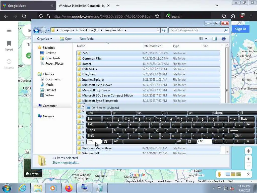Click New folder in the Explorer toolbar
The height and width of the screenshot is (193, 257).
click(87, 39)
